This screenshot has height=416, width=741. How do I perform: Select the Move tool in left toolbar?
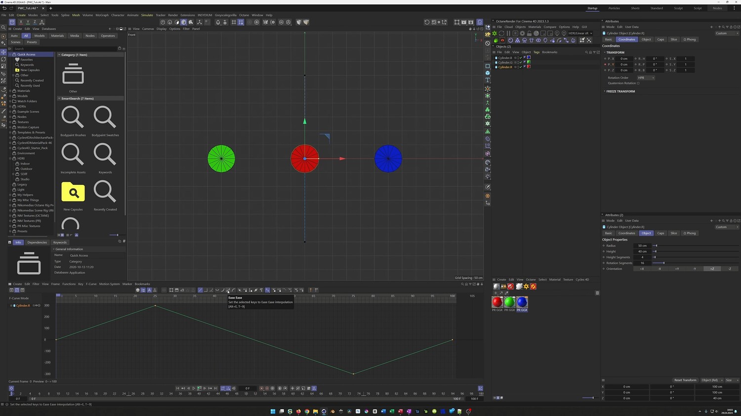(3, 52)
